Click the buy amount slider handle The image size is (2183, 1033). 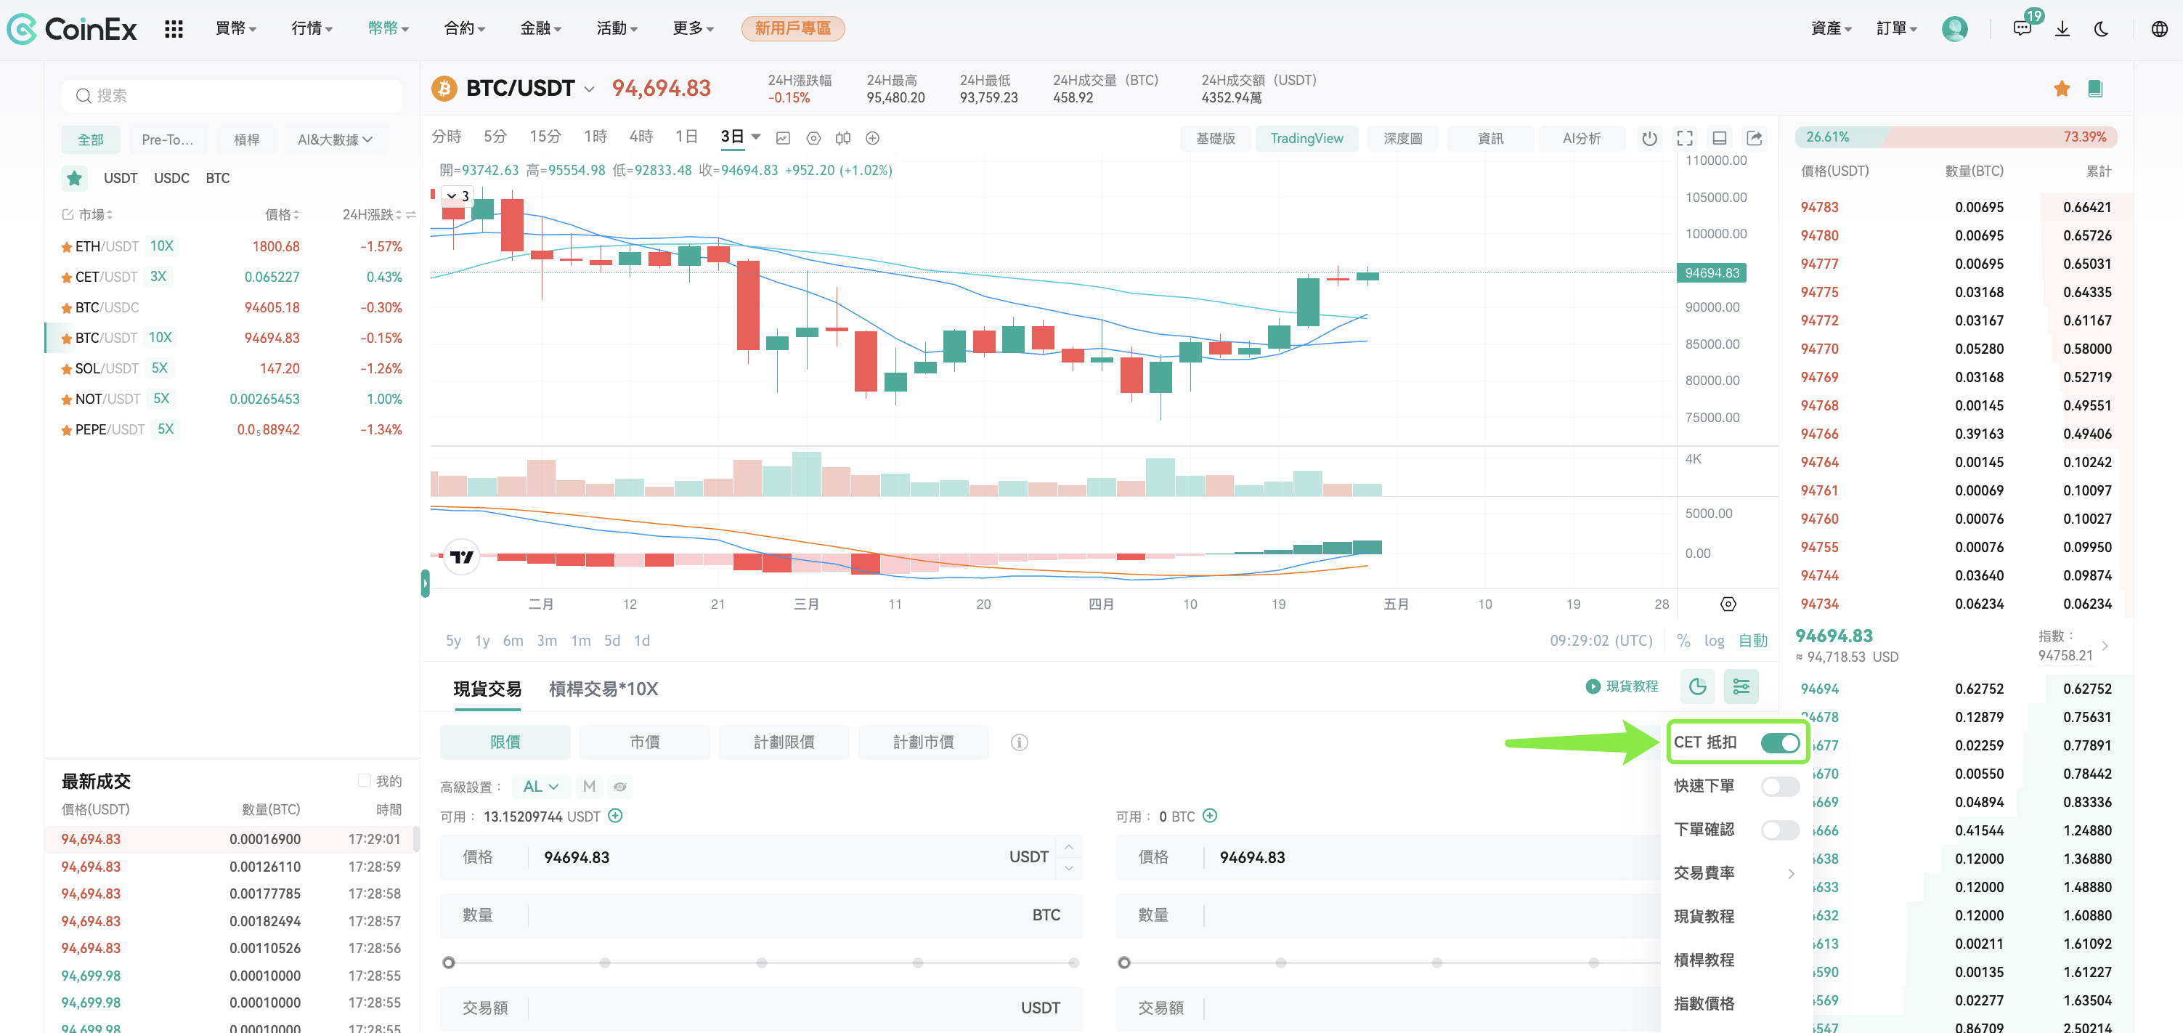[x=449, y=963]
